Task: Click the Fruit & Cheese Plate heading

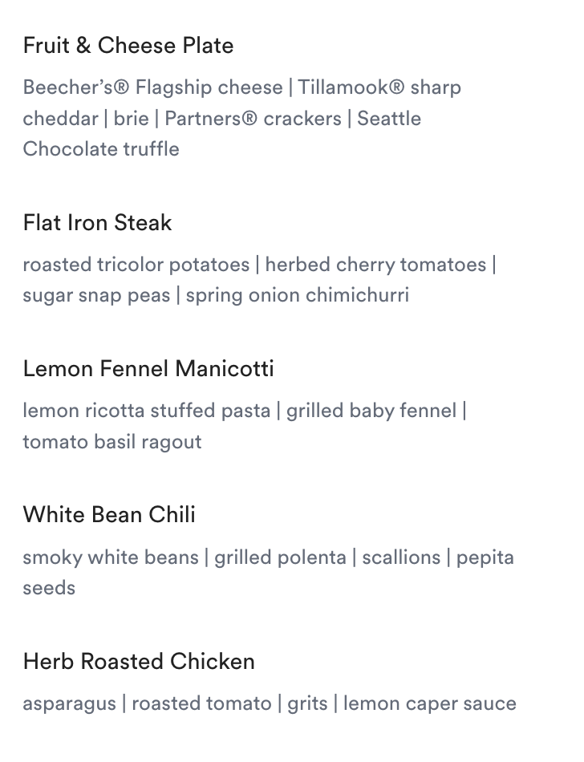Action: (x=128, y=46)
